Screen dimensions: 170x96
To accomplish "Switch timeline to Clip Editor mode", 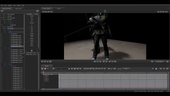I will coord(42,69).
